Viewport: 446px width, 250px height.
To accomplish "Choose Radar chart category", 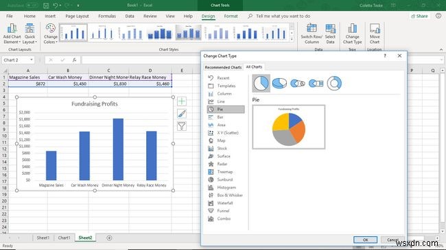I will (x=226, y=164).
